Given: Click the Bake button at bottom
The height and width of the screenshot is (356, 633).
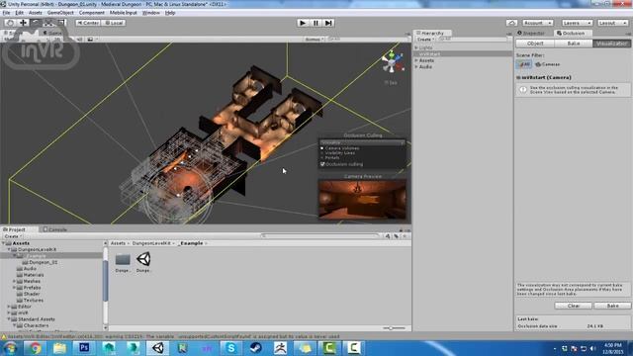Looking at the screenshot, I should tap(612, 306).
